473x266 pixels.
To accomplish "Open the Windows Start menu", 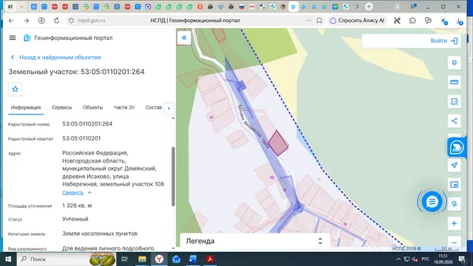I will (x=8, y=259).
